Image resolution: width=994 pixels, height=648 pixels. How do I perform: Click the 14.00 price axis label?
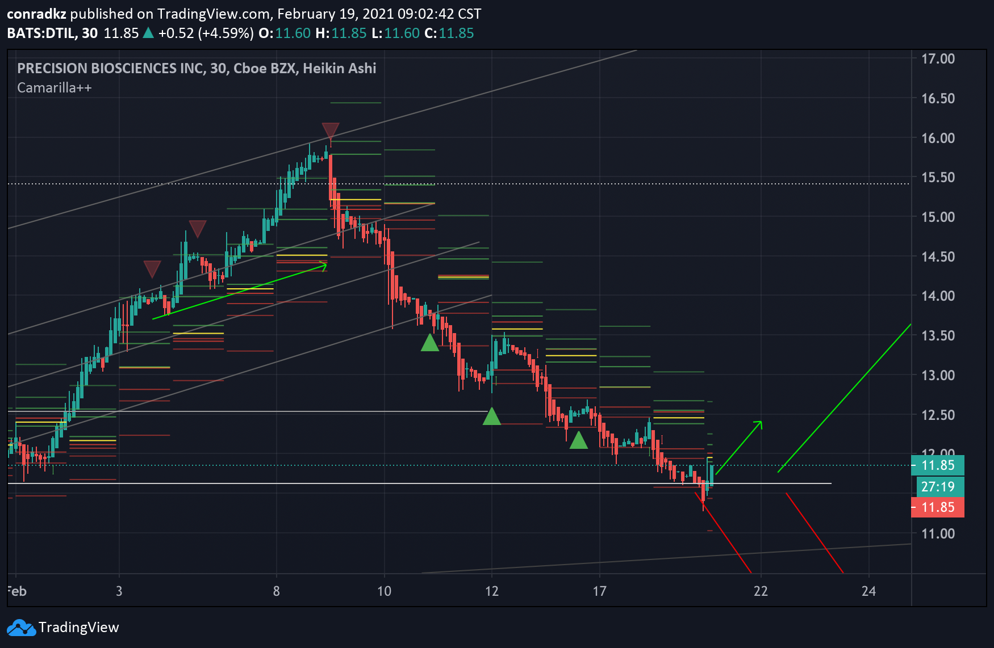click(938, 296)
